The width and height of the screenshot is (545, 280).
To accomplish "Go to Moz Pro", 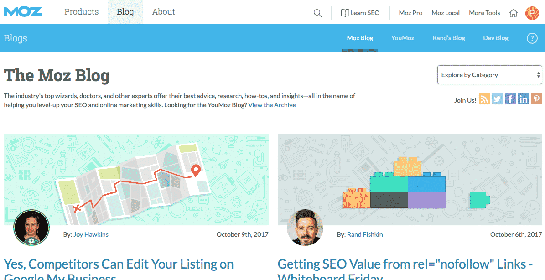I will (410, 13).
